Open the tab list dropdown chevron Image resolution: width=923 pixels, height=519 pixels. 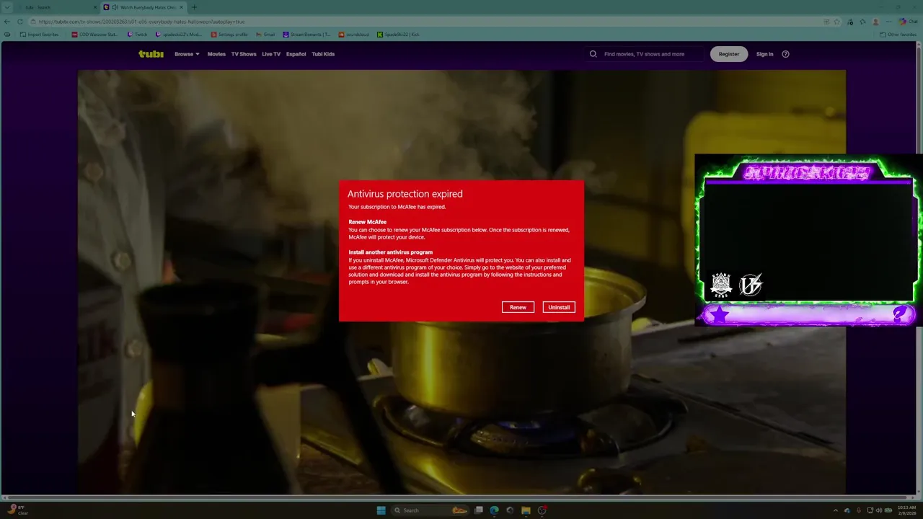[7, 7]
